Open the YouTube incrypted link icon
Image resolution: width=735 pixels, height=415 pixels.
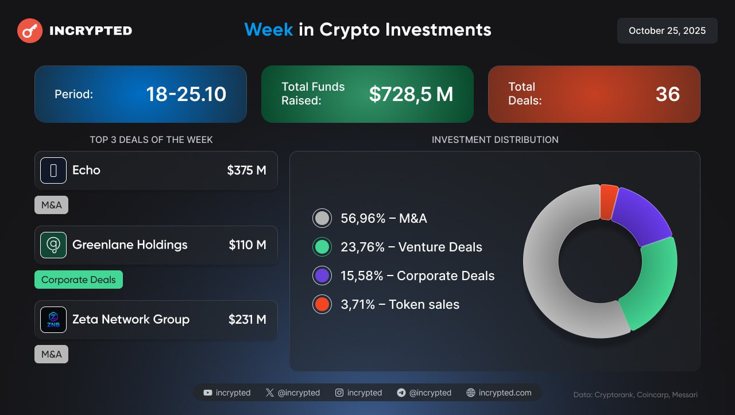(x=208, y=393)
